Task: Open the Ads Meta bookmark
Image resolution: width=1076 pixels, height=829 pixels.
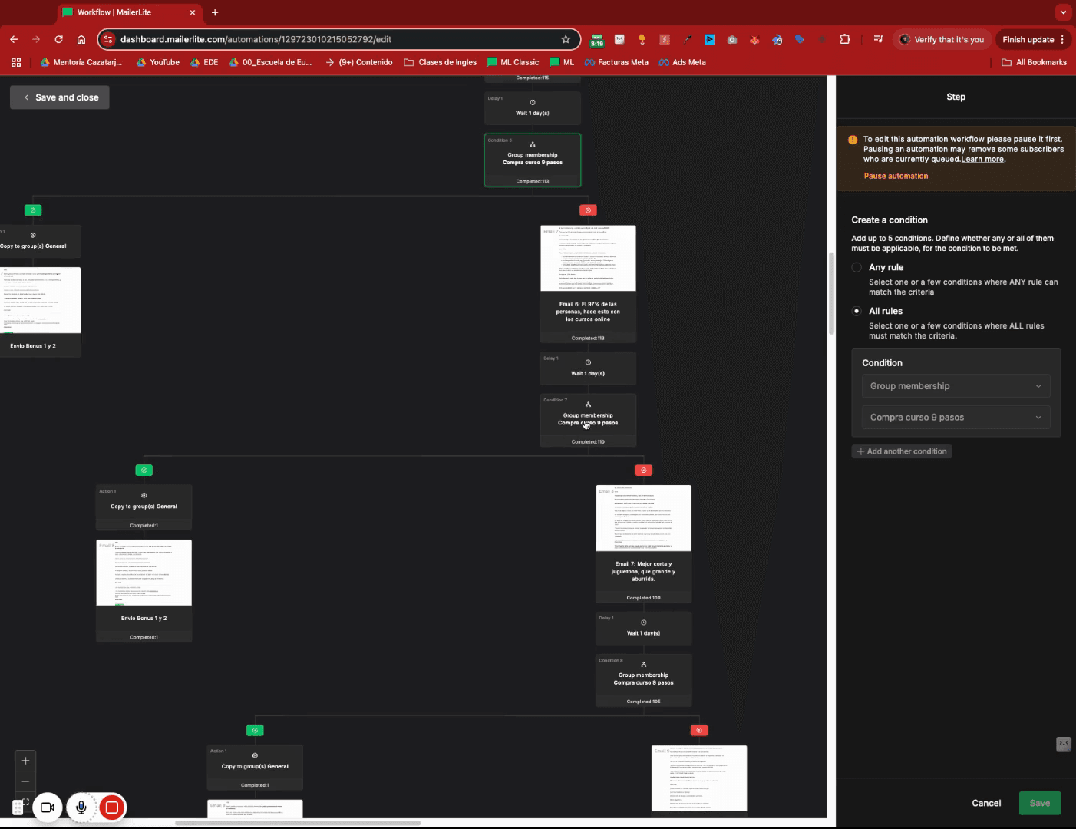Action: coord(682,62)
